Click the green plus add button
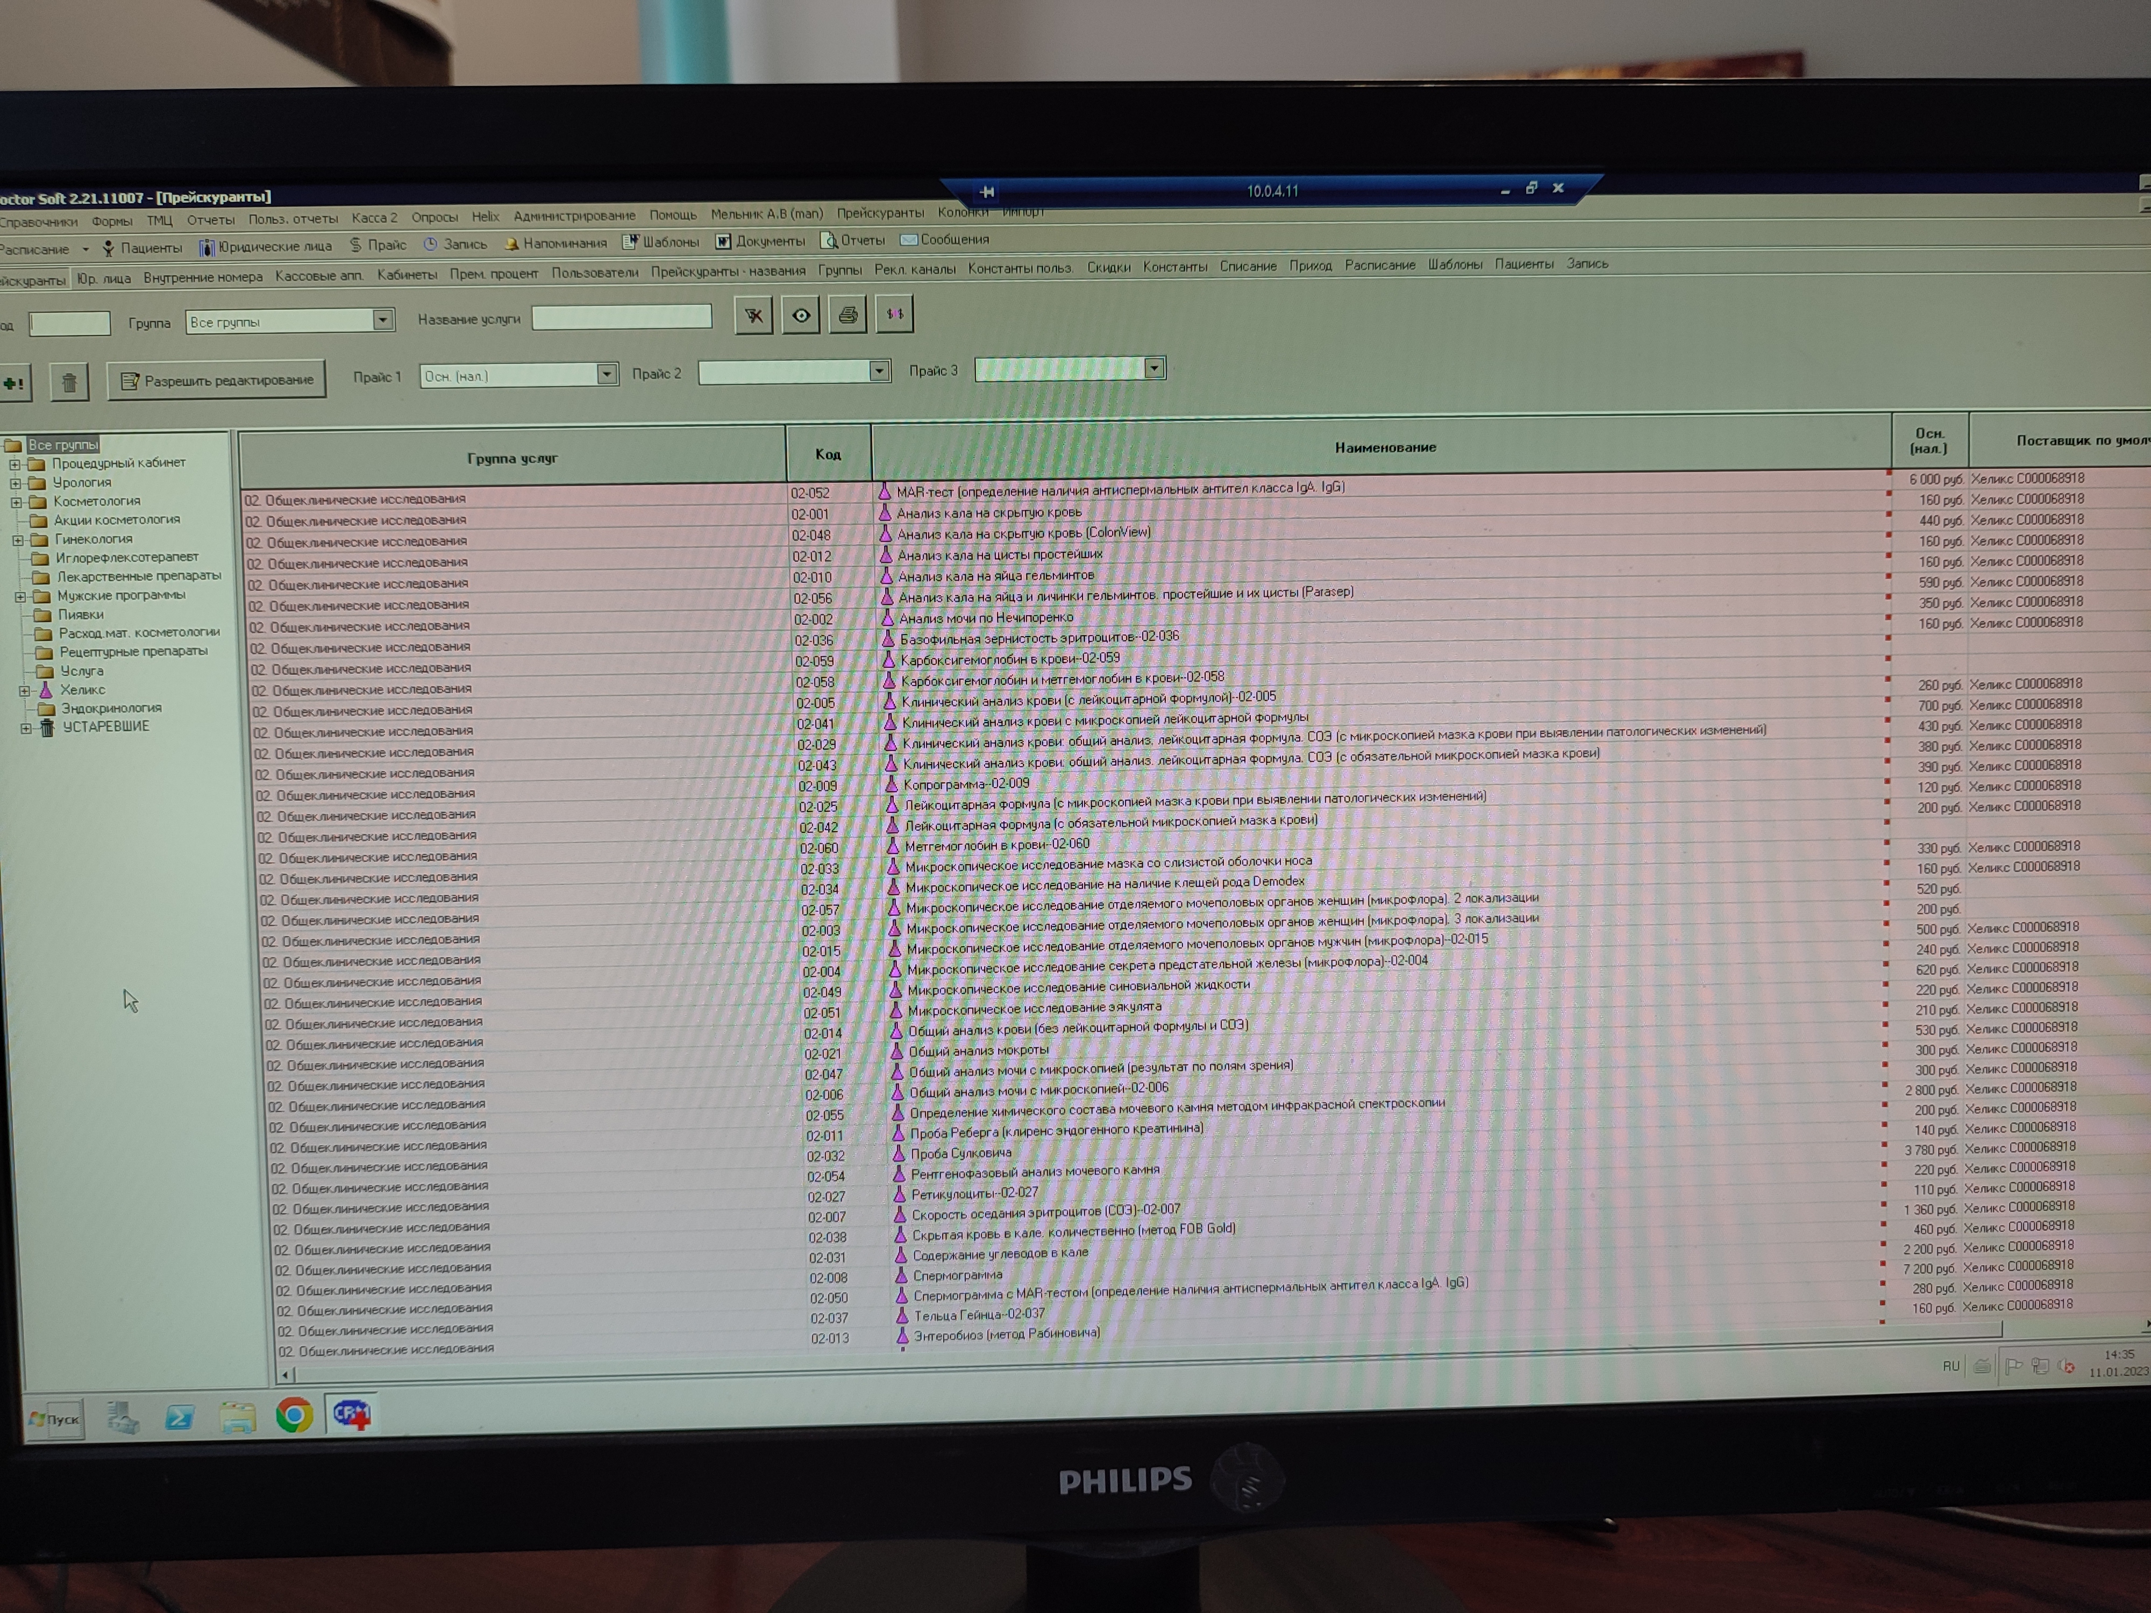Viewport: 2151px width, 1613px height. [x=13, y=383]
